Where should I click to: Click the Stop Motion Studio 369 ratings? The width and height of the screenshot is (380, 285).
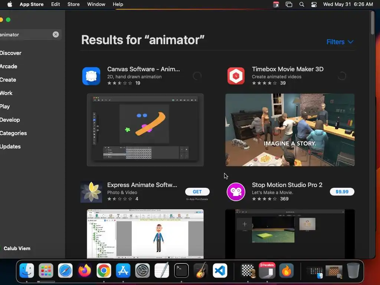pos(284,199)
